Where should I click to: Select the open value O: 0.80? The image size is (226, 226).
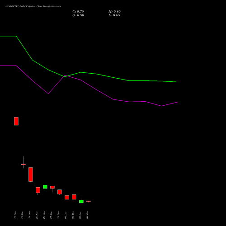[x=78, y=15]
